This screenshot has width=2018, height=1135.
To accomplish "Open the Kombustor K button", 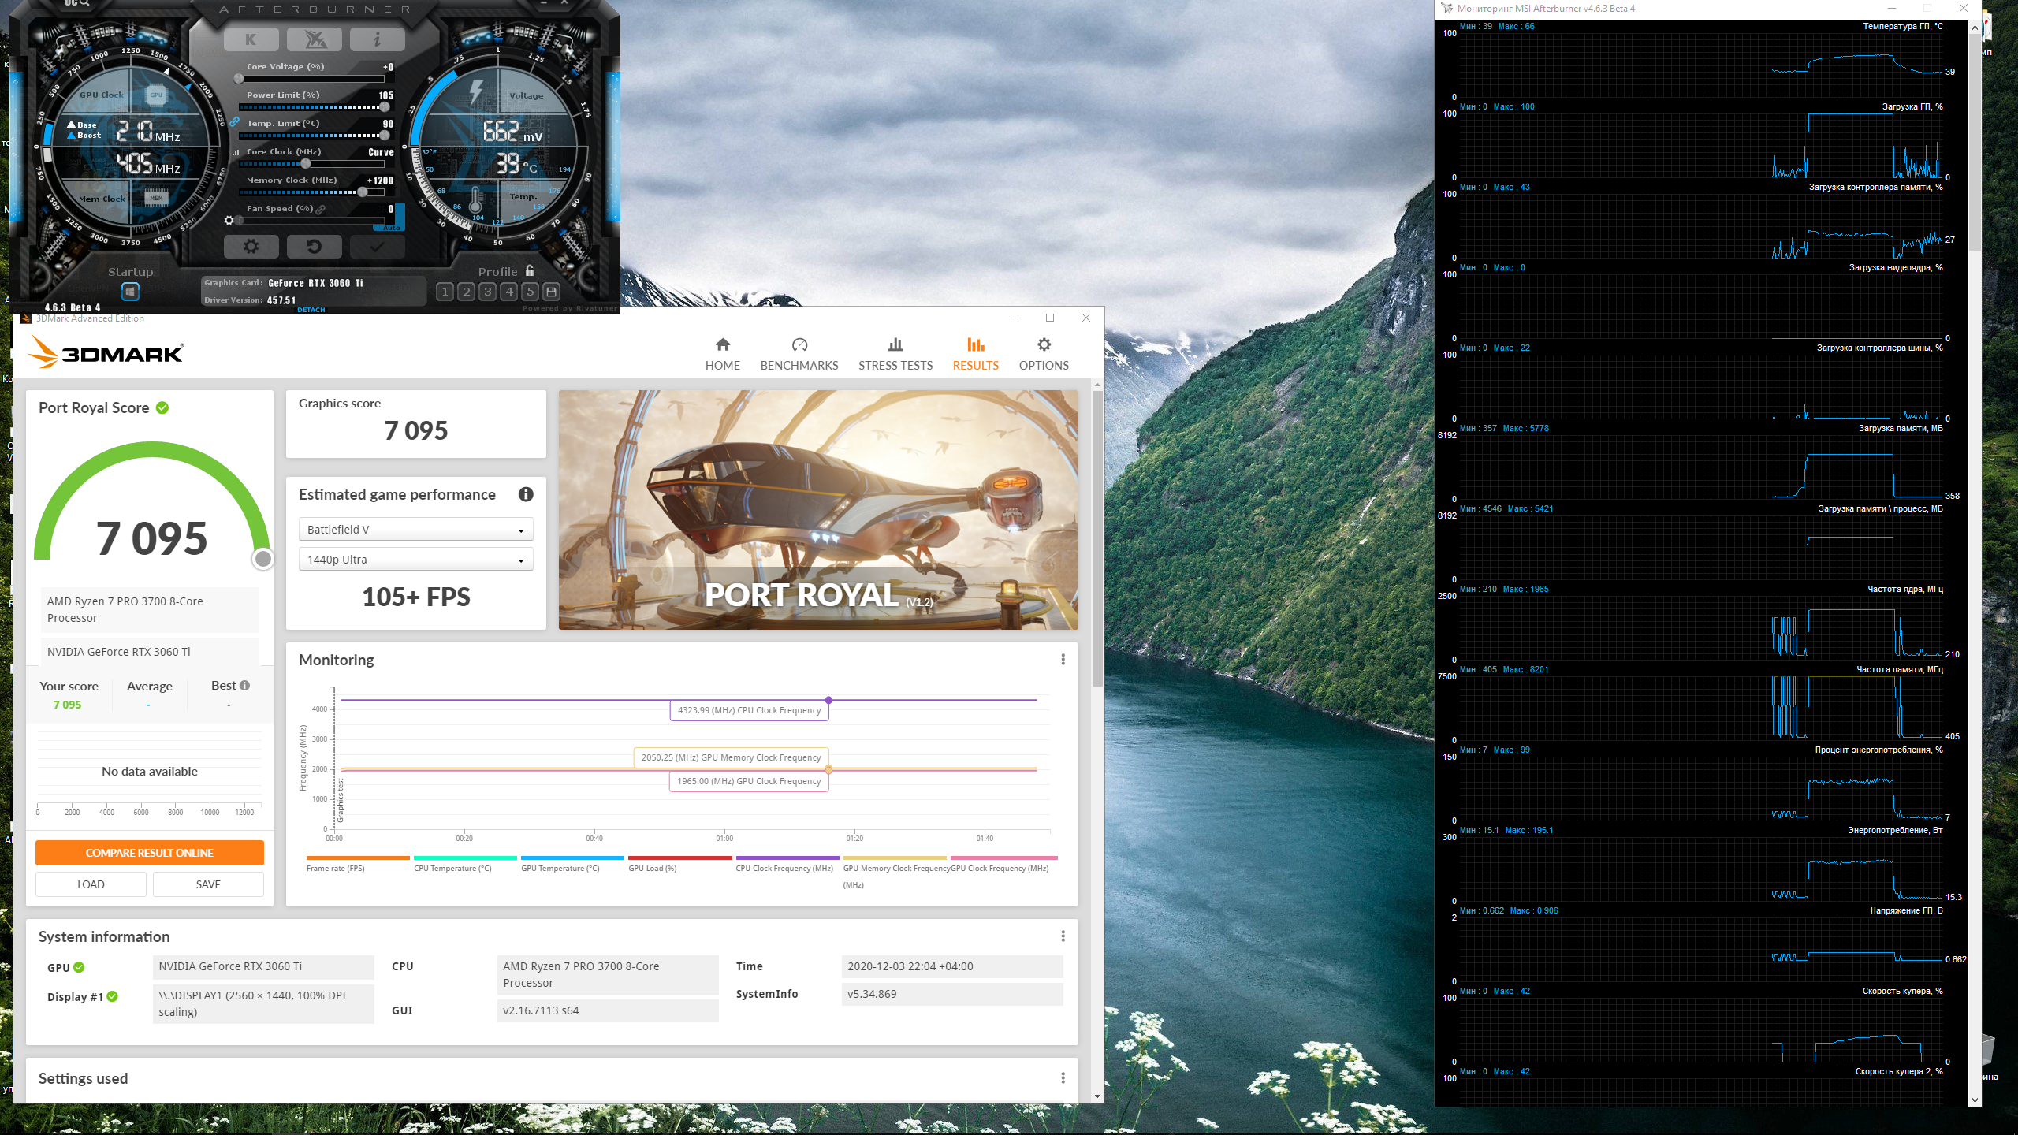I will 251,39.
